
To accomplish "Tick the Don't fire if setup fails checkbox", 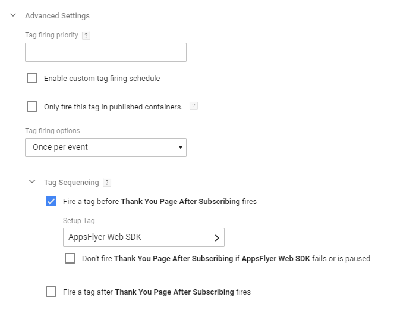I will pyautogui.click(x=70, y=258).
